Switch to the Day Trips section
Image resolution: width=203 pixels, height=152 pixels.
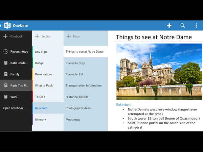[x=41, y=52]
